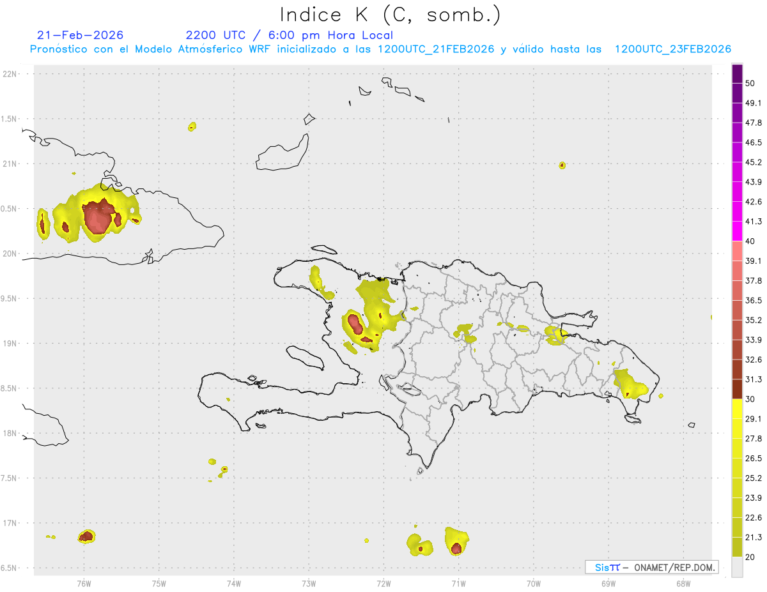The image size is (767, 592).
Task: Click the '70W' longitude label
Action: (x=534, y=584)
